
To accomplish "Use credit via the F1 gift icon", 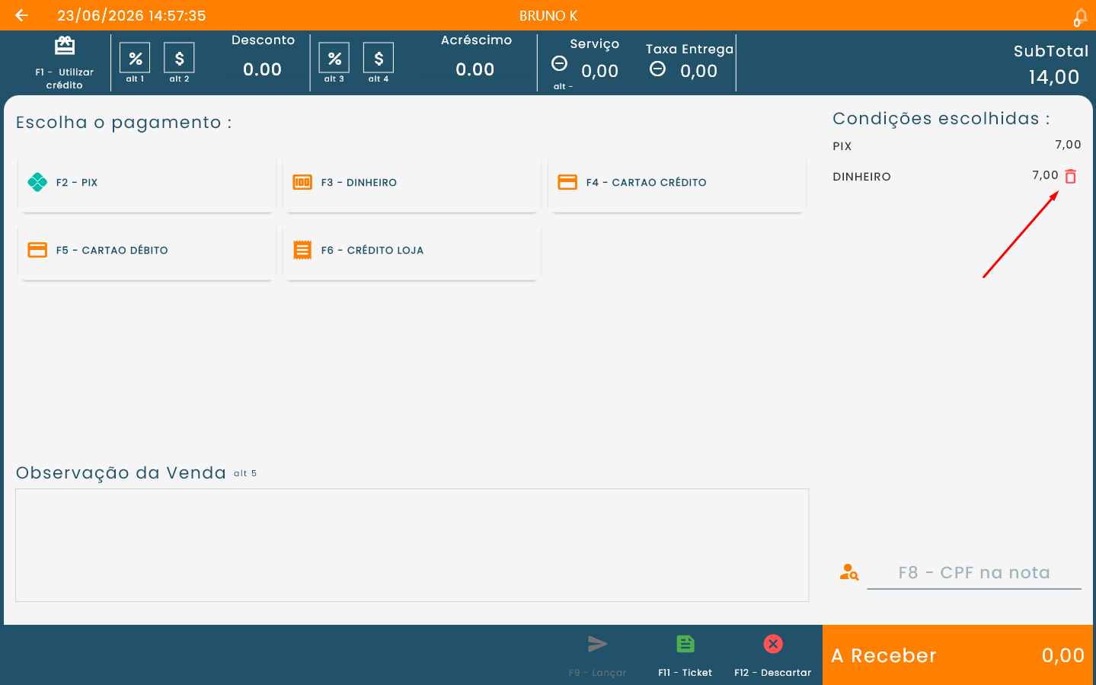I will [65, 46].
